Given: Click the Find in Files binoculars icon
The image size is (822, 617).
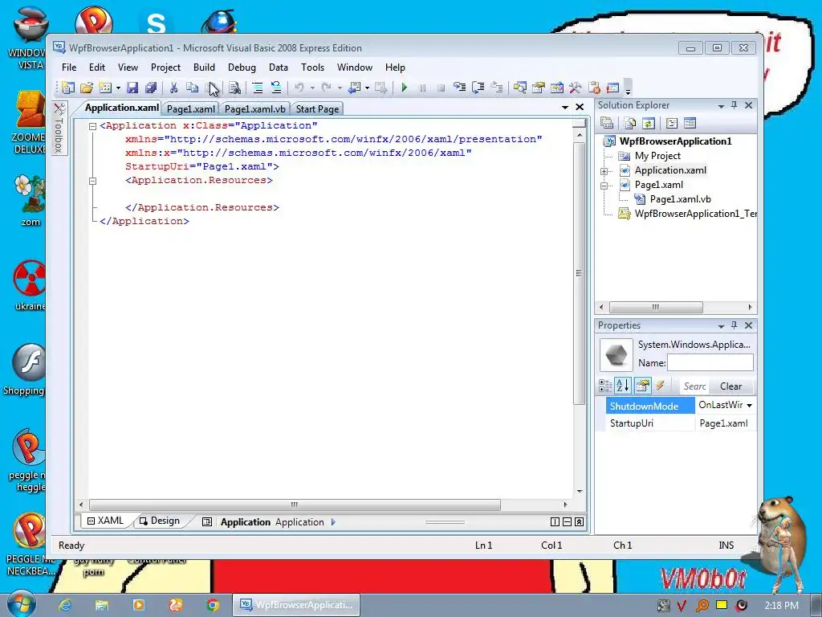Looking at the screenshot, I should (234, 88).
